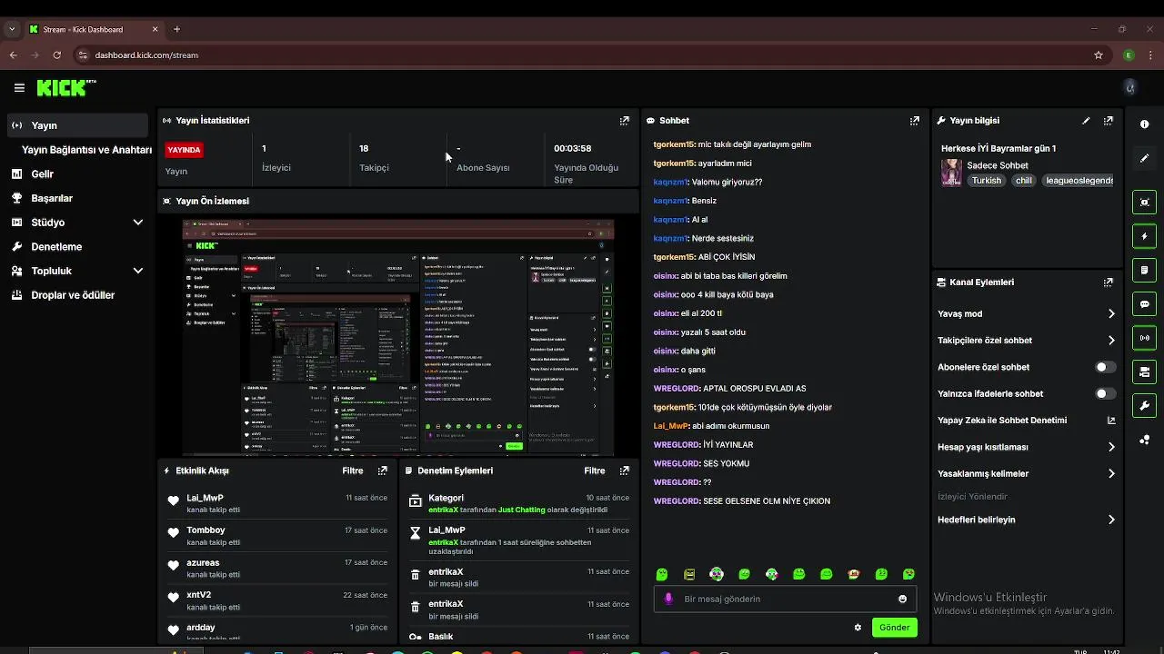Click the chat bubble icon in the right rail

1144,304
